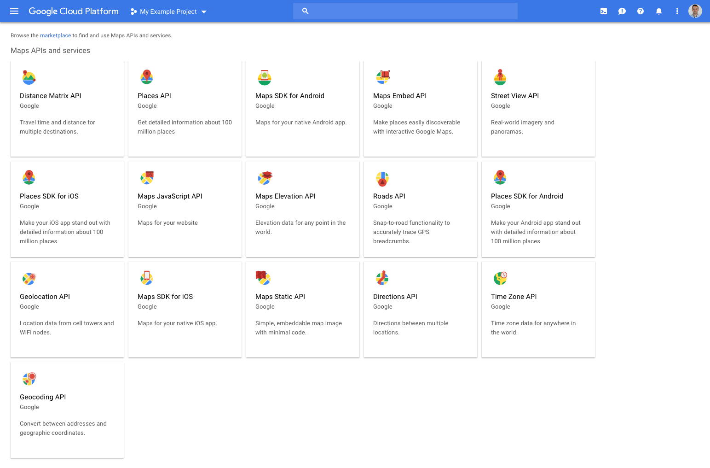710x468 pixels.
Task: Click the search magnifier icon
Action: (x=305, y=11)
